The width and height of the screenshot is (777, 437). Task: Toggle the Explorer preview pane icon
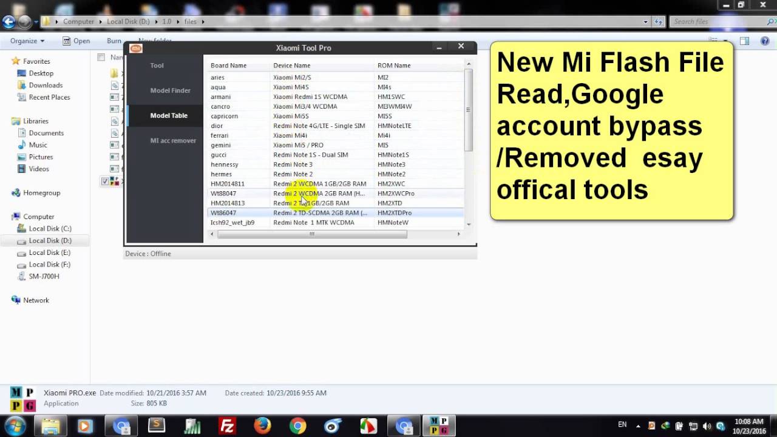click(x=745, y=41)
